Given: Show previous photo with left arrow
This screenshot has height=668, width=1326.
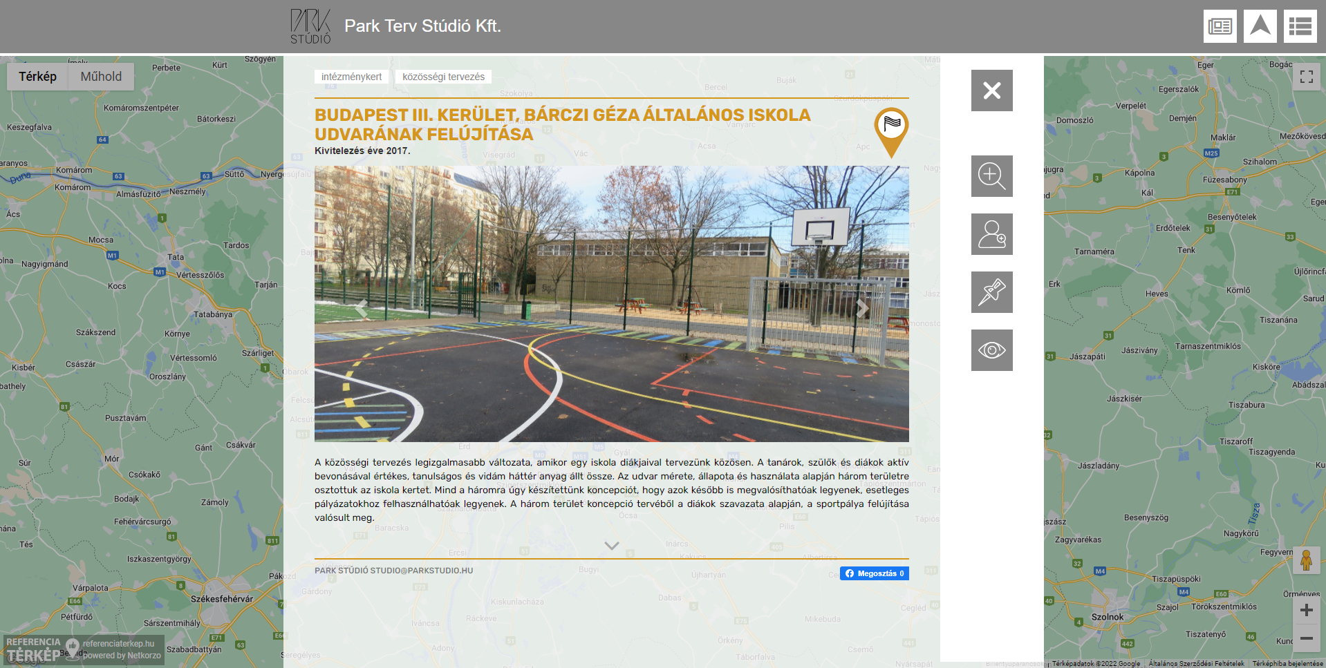Looking at the screenshot, I should (x=361, y=308).
